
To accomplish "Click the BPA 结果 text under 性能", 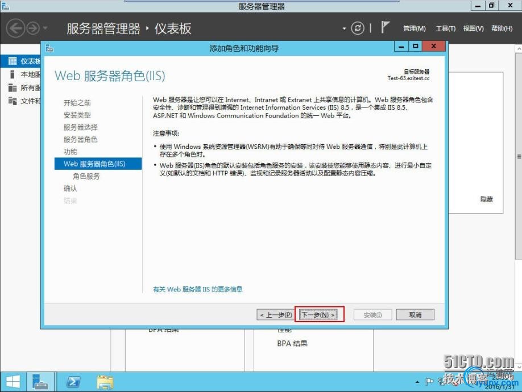I will [292, 344].
